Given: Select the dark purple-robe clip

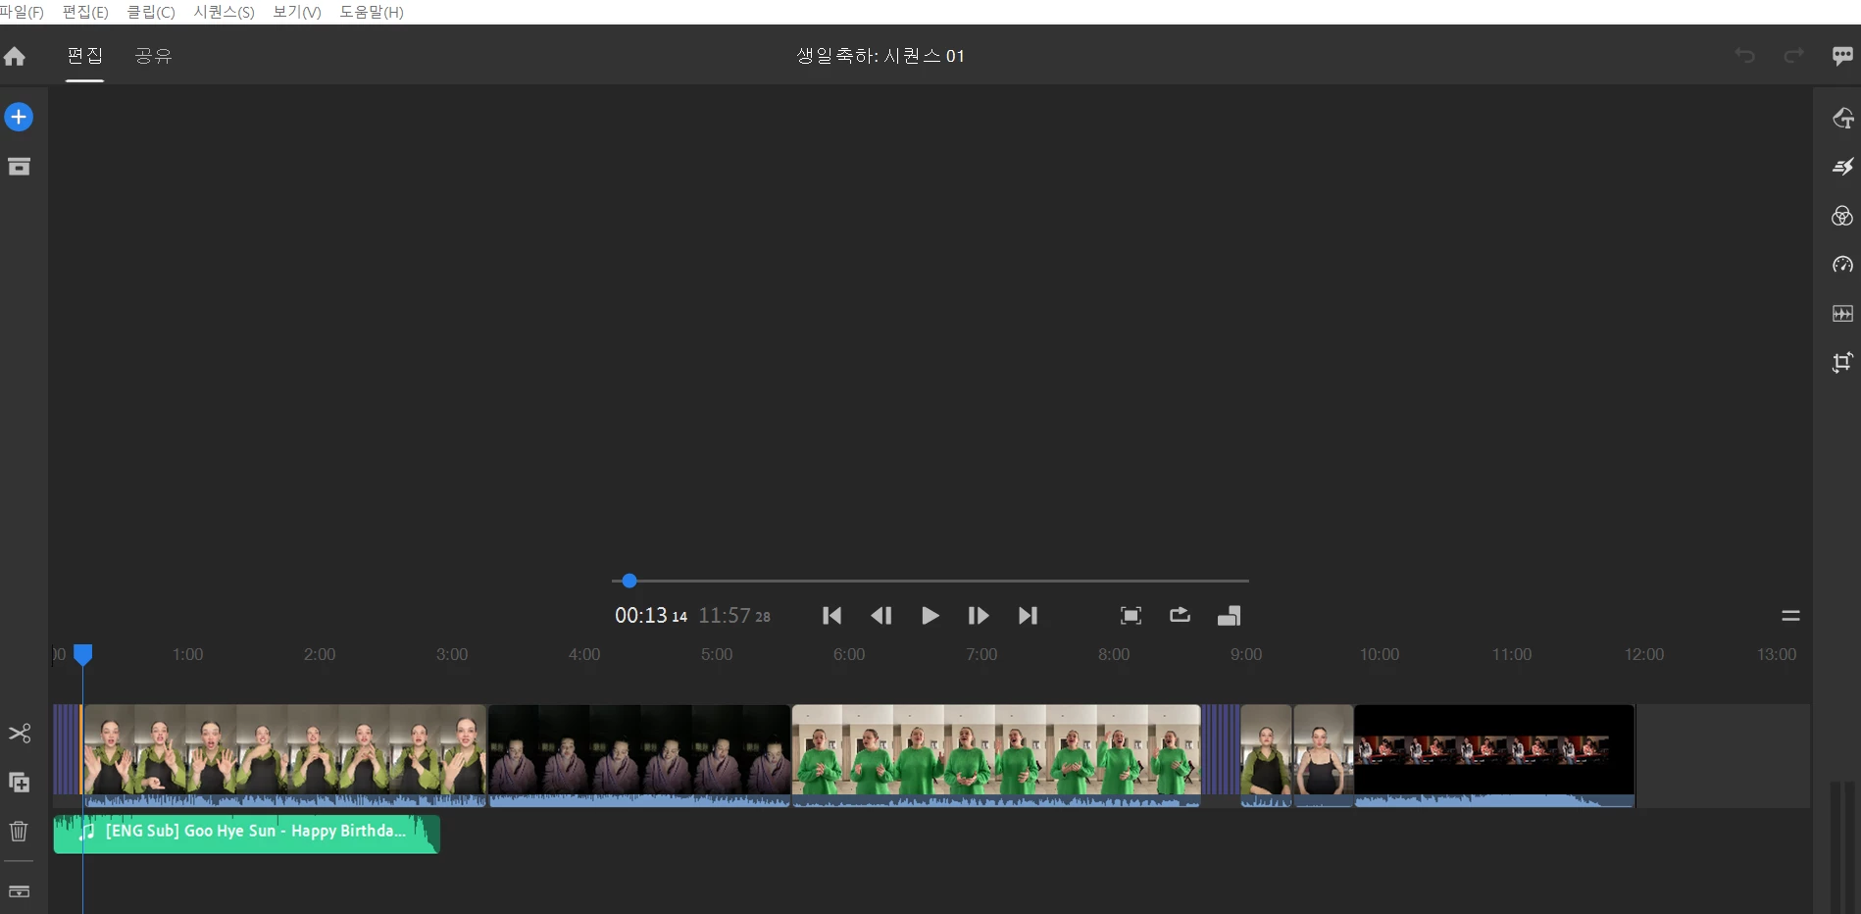Looking at the screenshot, I should [x=639, y=755].
